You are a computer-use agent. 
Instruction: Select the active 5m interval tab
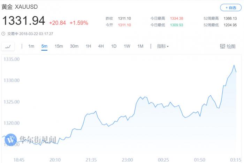pos(44,46)
